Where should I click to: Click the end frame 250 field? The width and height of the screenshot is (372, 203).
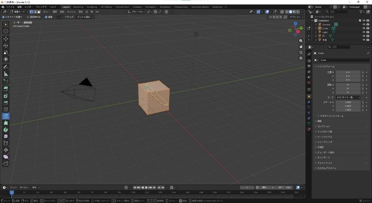285,187
